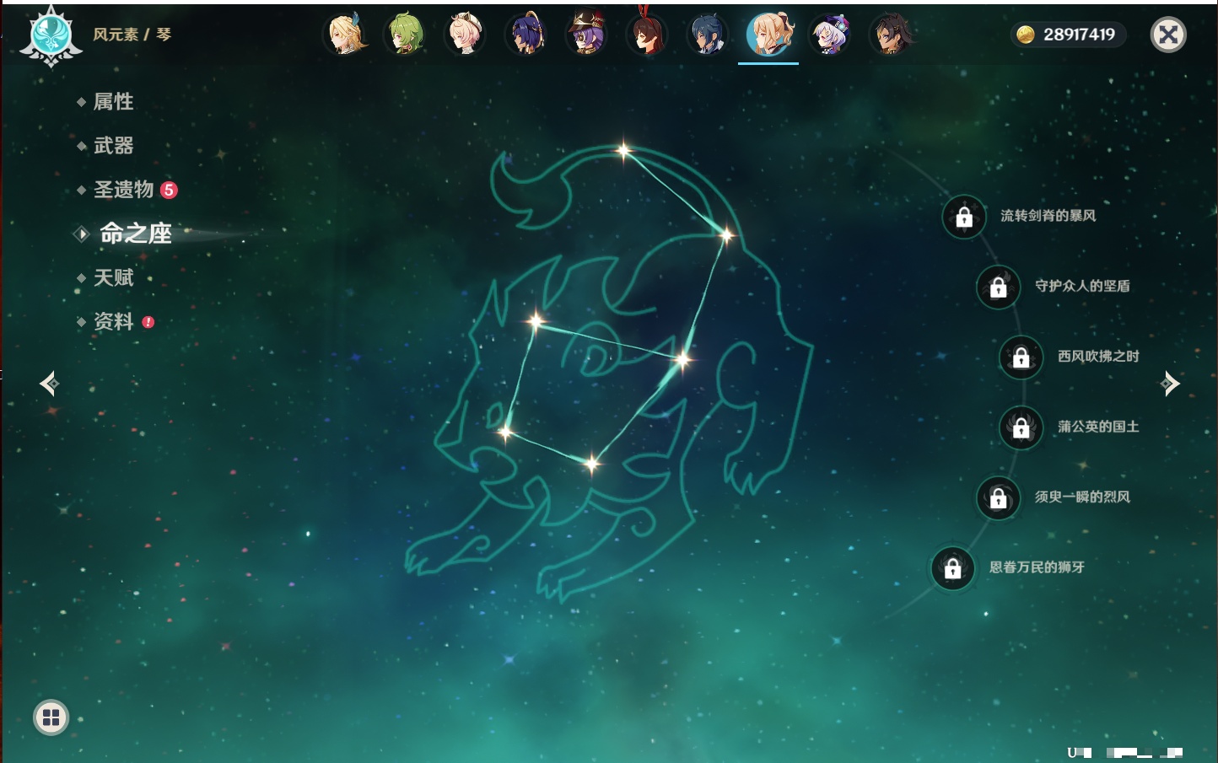Open the lock icon for 恩眷万民的狮牙

click(953, 568)
